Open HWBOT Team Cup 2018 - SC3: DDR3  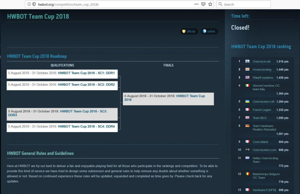coord(57,113)
